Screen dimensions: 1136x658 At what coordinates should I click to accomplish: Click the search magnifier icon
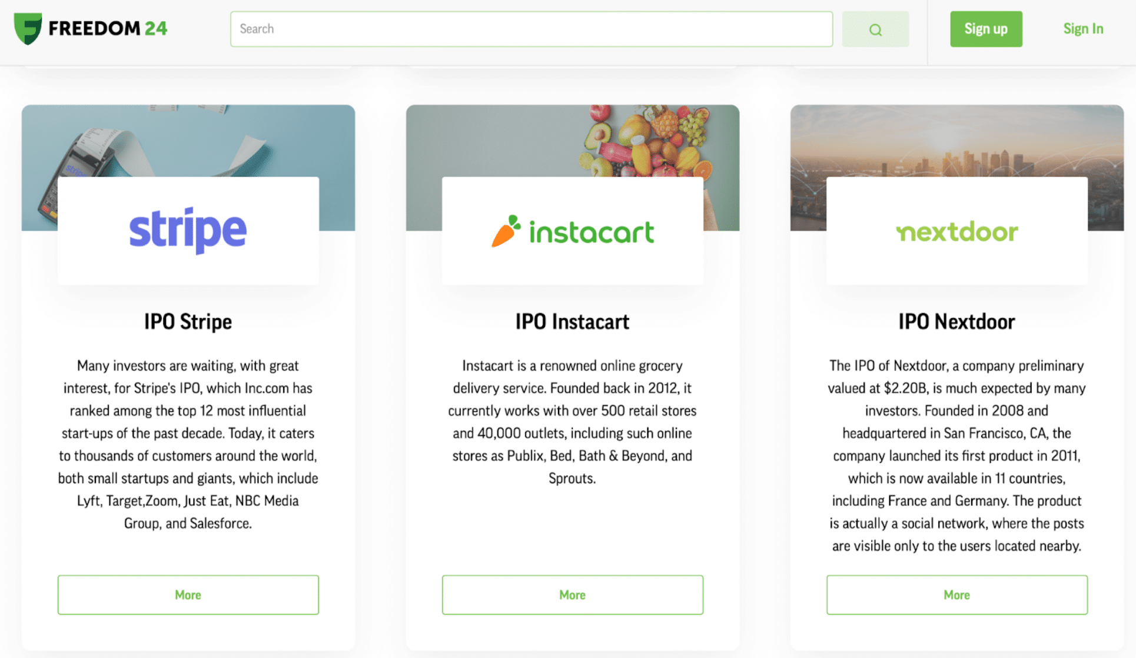[875, 29]
